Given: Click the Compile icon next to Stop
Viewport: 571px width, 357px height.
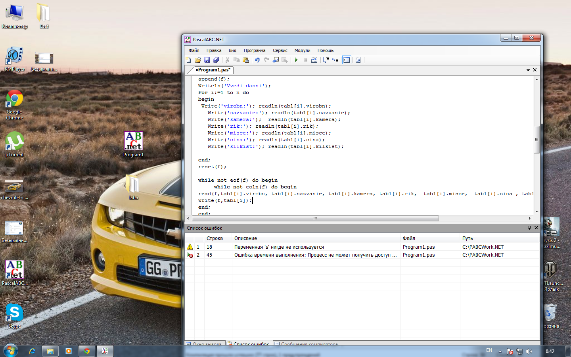Looking at the screenshot, I should click(x=314, y=60).
